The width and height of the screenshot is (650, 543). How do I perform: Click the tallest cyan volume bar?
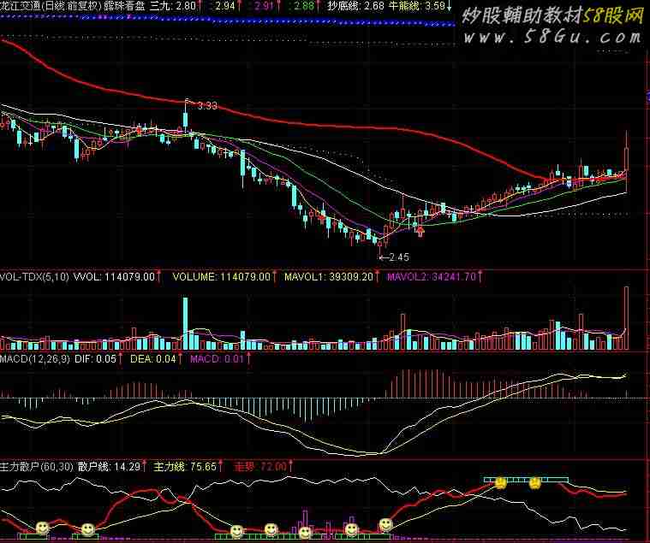185,323
